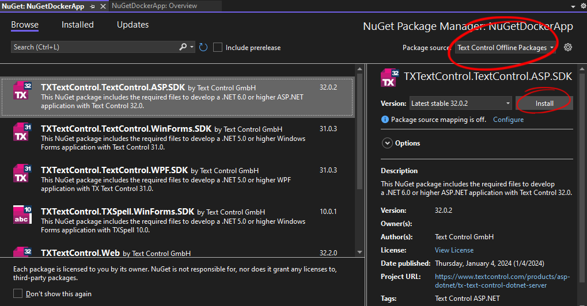Click the Author(s) value Text Control GmbH
The width and height of the screenshot is (587, 306).
pos(464,237)
